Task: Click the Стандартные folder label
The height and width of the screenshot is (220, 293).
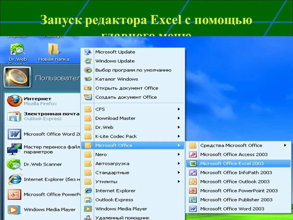Action: tap(112, 173)
